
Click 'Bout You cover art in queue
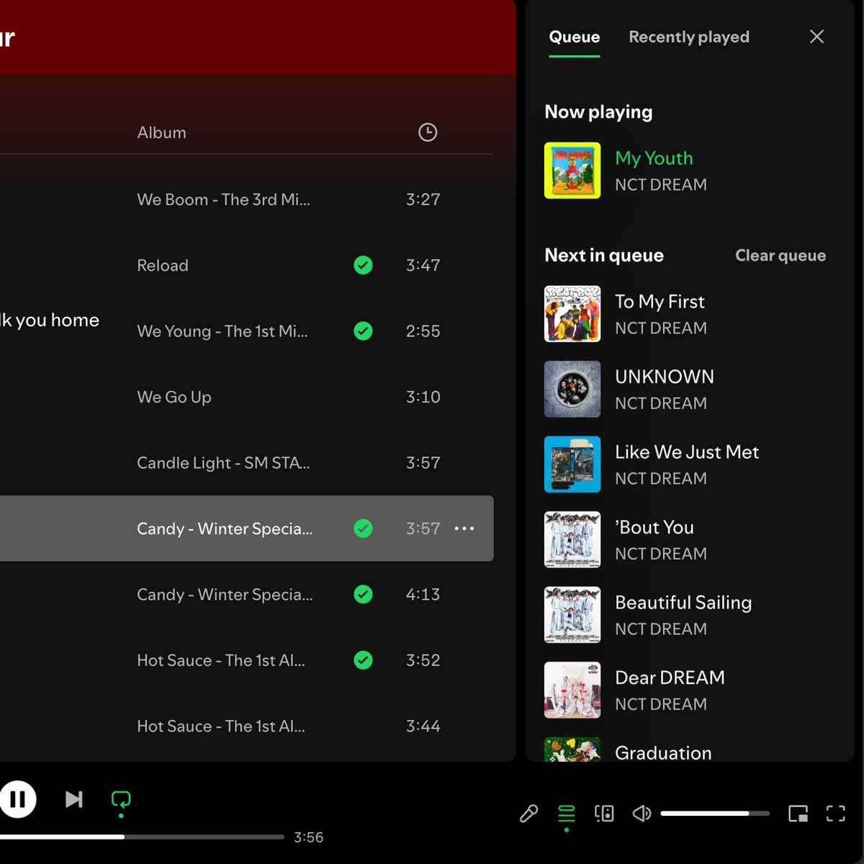[572, 539]
